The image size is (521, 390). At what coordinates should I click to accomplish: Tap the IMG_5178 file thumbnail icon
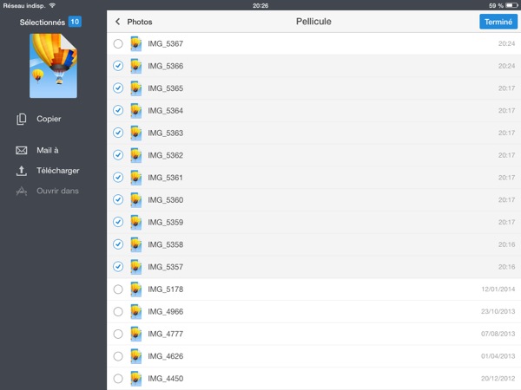coord(135,289)
